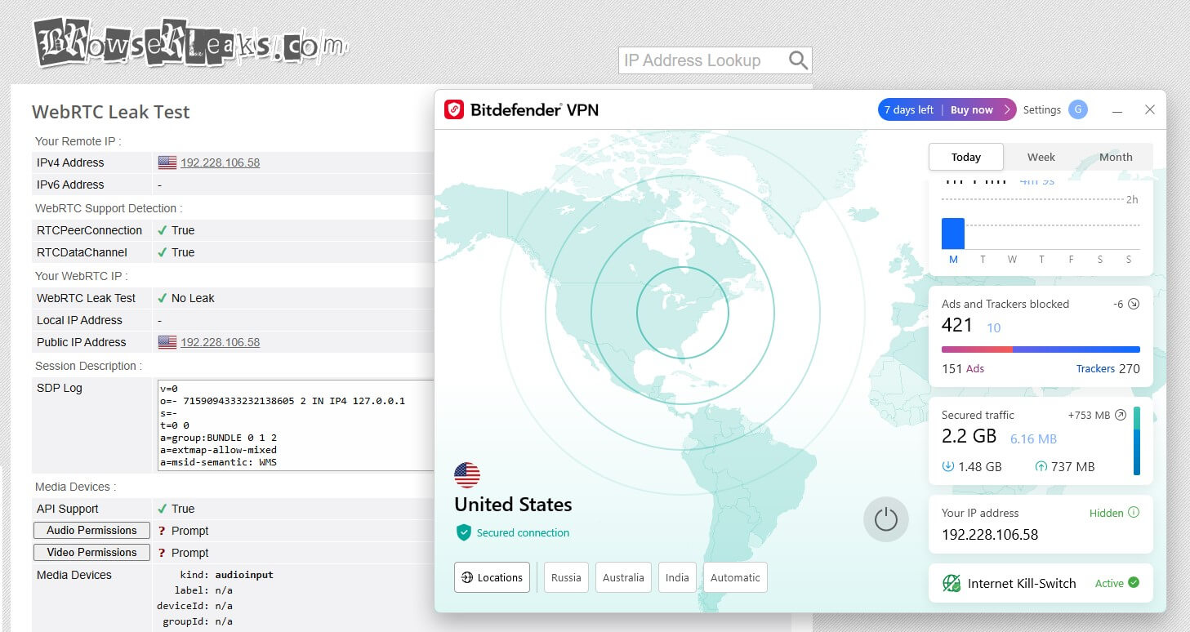Viewport: 1190px width, 632px height.
Task: Click the United States flag icon
Action: 466,475
